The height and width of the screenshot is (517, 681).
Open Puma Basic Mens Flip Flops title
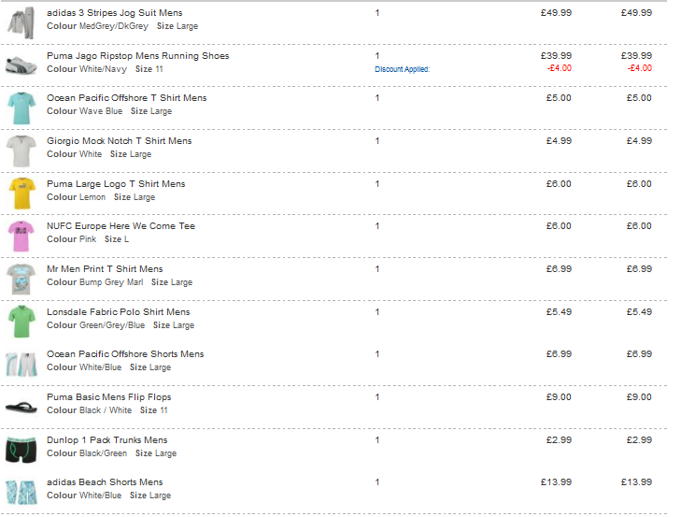pyautogui.click(x=109, y=397)
